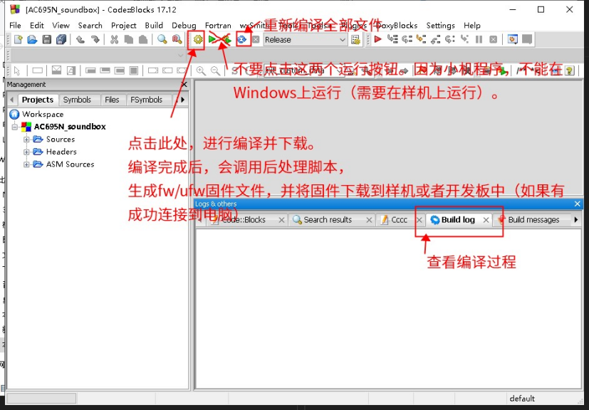
Task: Expand the Headers folder
Action: click(x=26, y=152)
